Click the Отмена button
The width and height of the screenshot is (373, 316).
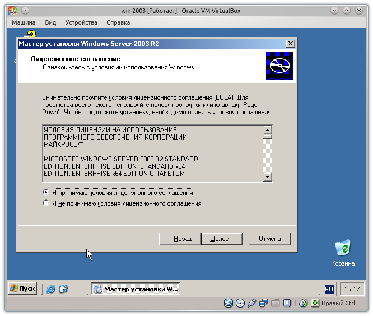click(269, 239)
